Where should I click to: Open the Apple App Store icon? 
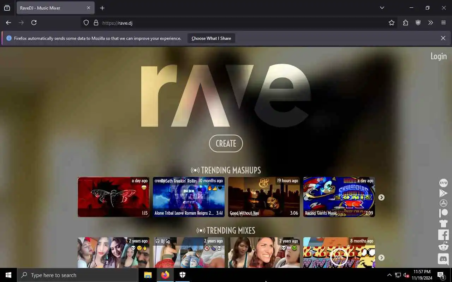(x=443, y=203)
